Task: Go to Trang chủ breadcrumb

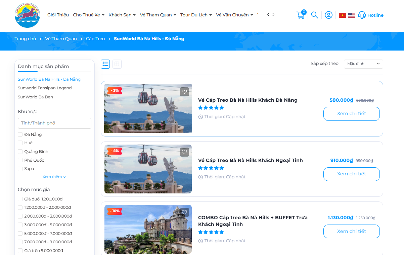Action: [x=25, y=39]
